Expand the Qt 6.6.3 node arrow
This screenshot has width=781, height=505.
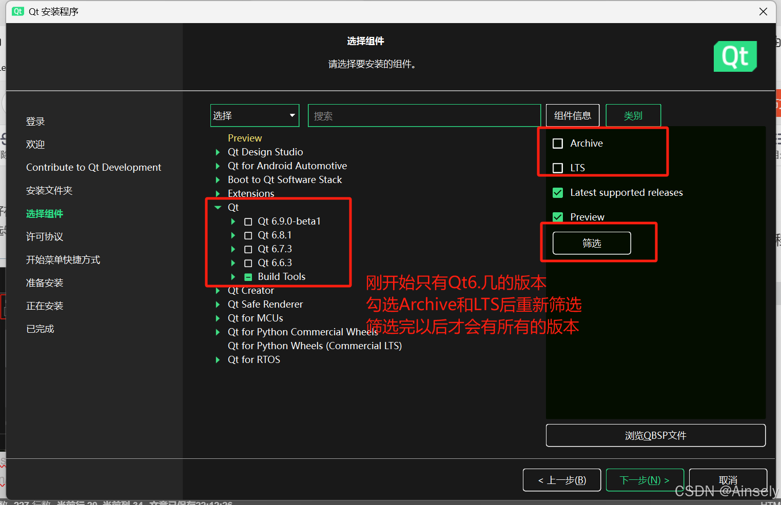coord(233,263)
